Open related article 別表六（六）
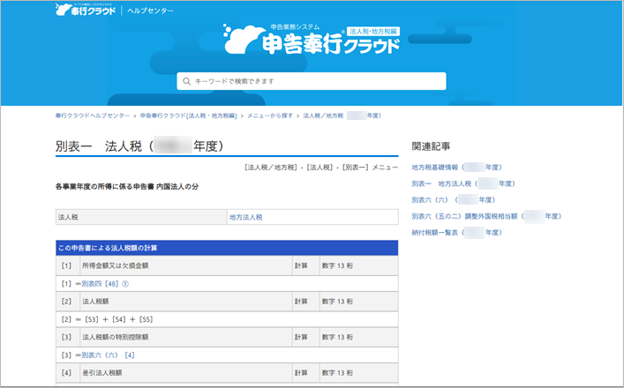 tap(454, 200)
